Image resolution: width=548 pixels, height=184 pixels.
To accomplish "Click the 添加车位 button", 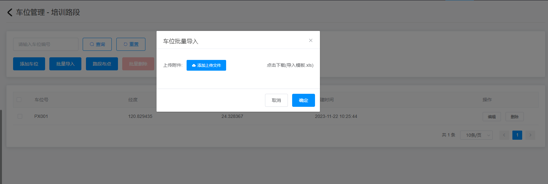I will click(x=29, y=64).
